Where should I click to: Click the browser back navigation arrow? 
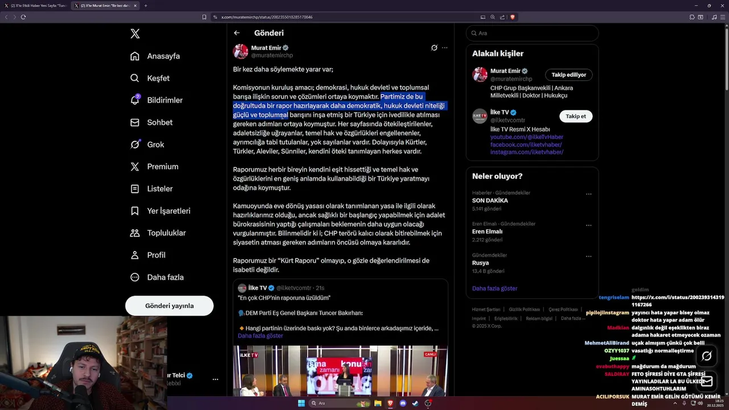6,17
